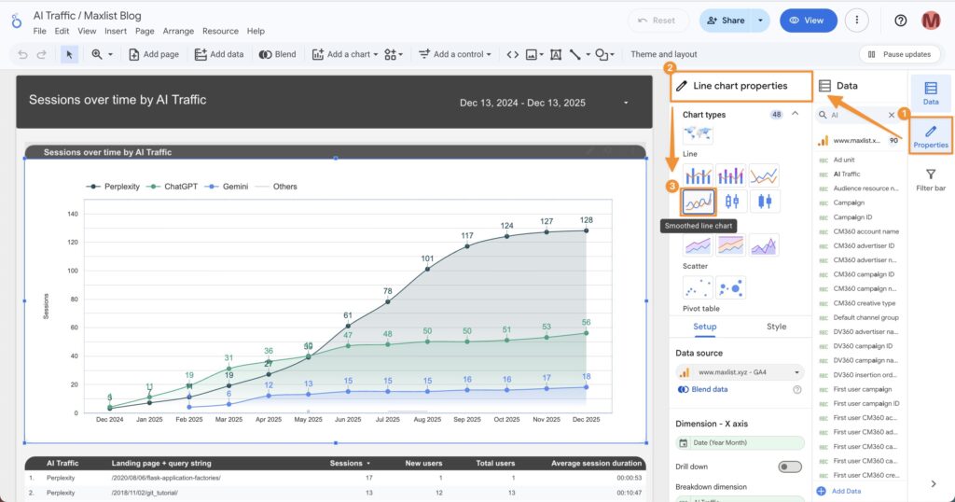Toggle the Drill down switch
The image size is (955, 502).
tap(790, 467)
